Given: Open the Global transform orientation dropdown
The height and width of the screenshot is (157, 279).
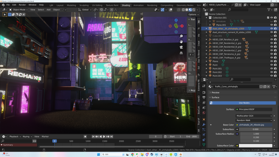Looking at the screenshot, I should point(85,10).
